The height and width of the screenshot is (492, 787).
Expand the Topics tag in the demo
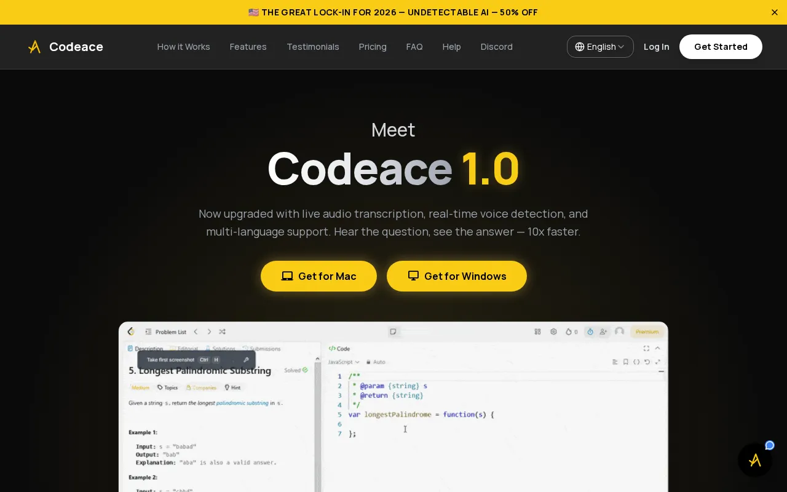point(167,387)
